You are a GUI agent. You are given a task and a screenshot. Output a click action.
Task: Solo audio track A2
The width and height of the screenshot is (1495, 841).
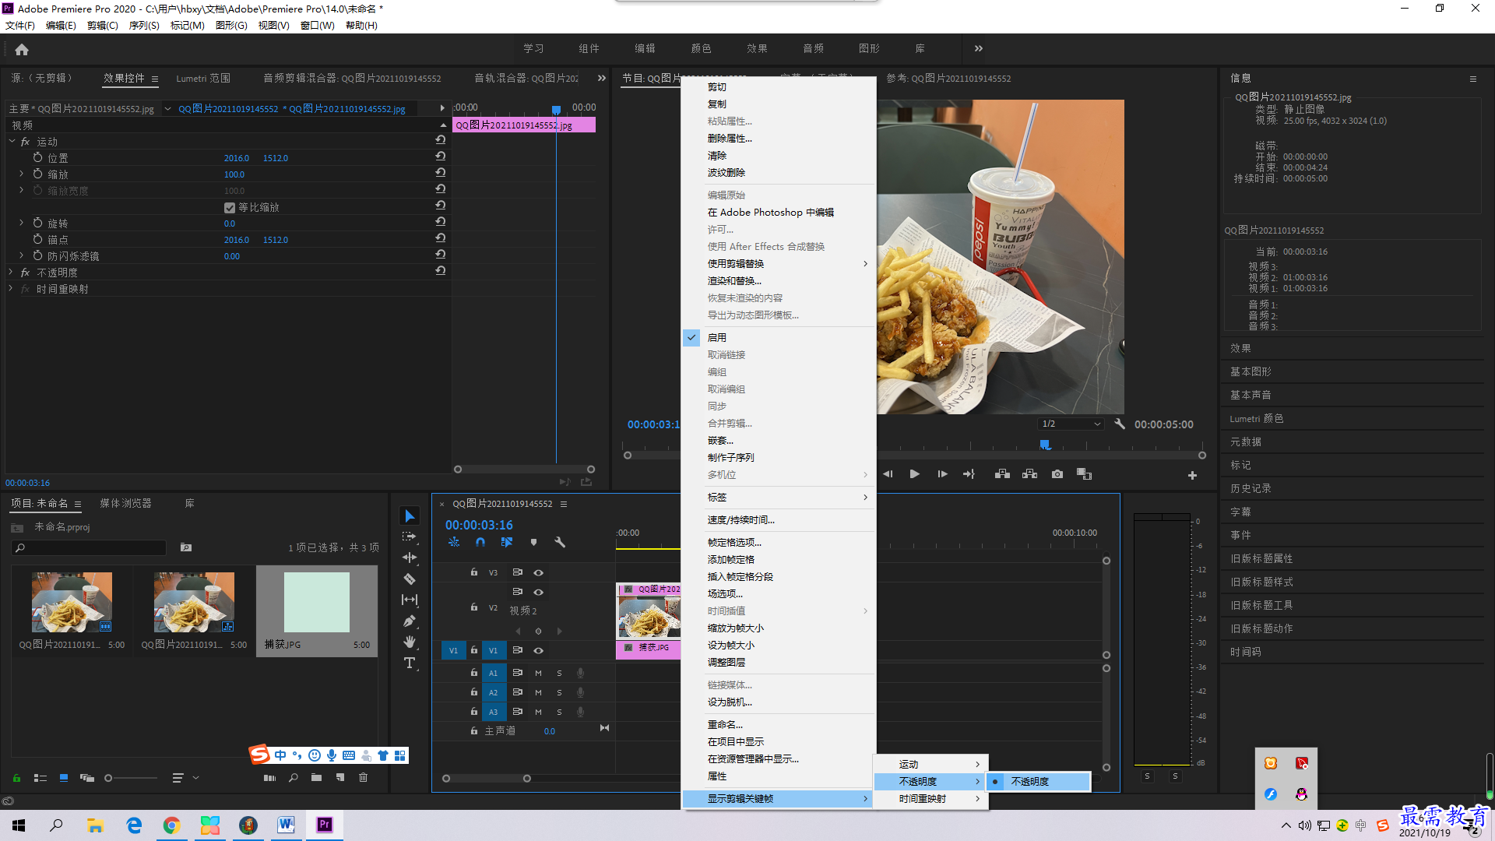pyautogui.click(x=559, y=692)
